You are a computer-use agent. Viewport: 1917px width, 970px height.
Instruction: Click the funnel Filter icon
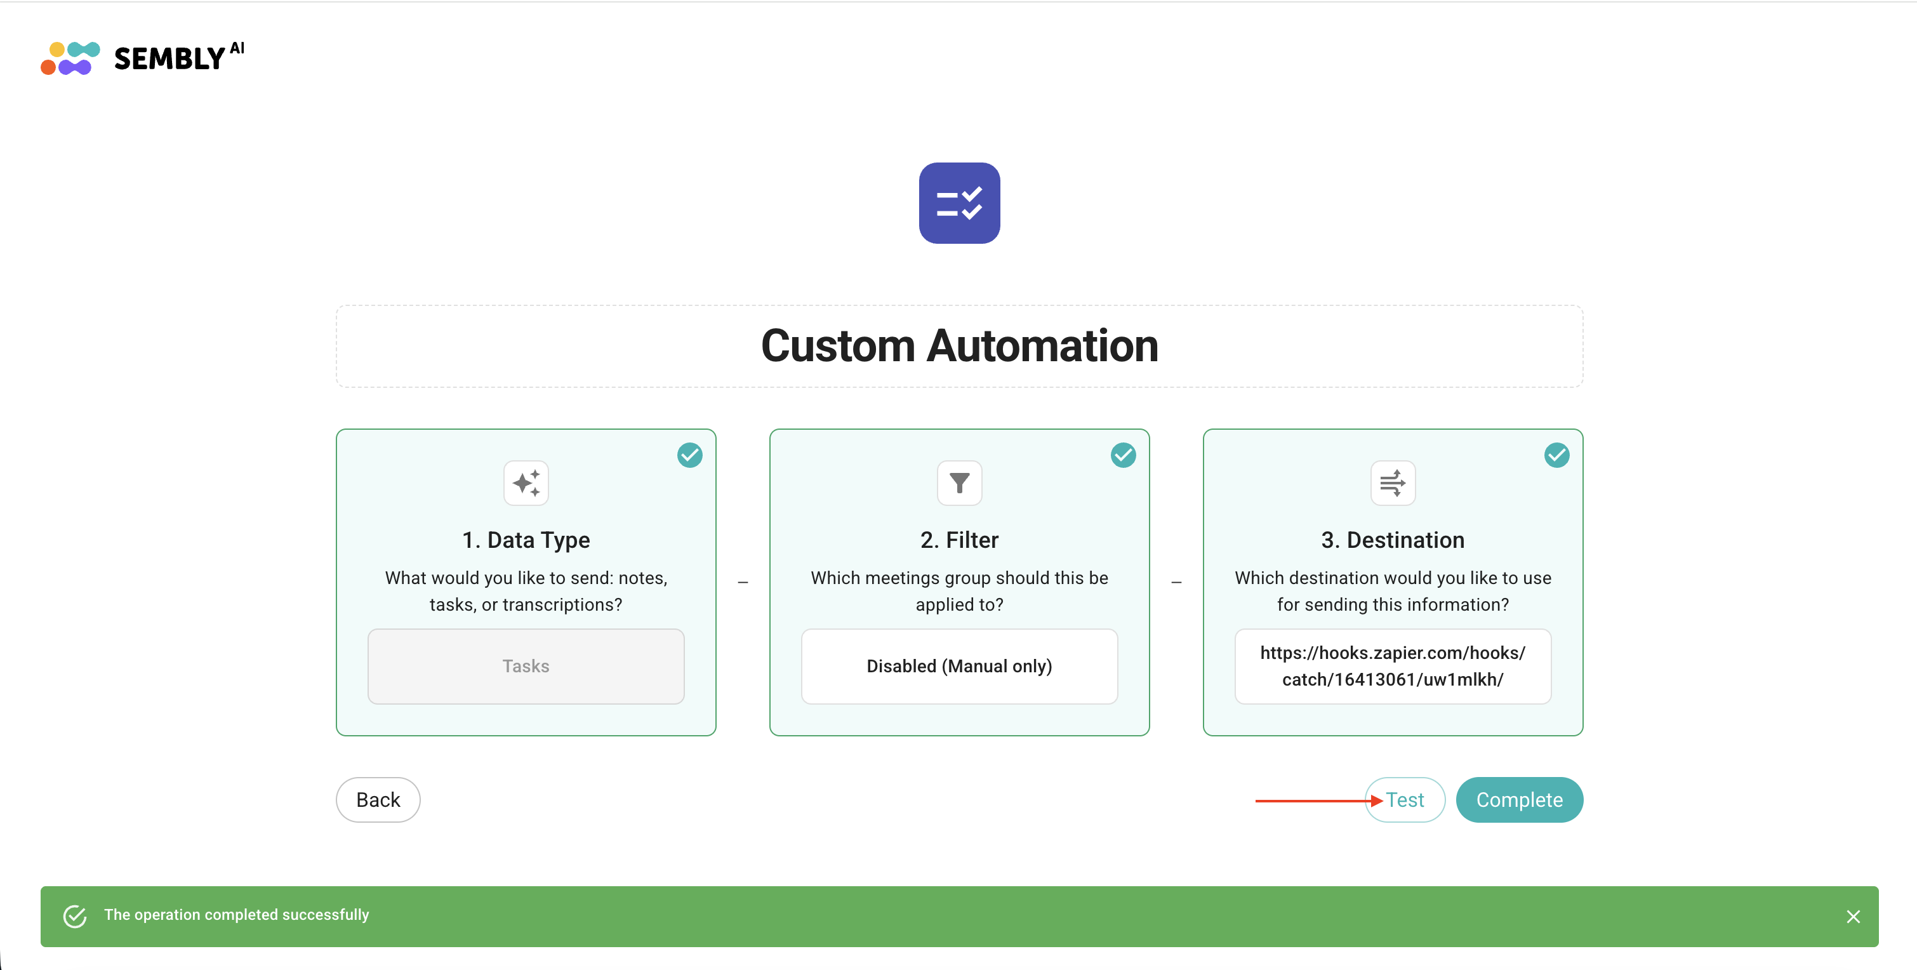pyautogui.click(x=958, y=483)
